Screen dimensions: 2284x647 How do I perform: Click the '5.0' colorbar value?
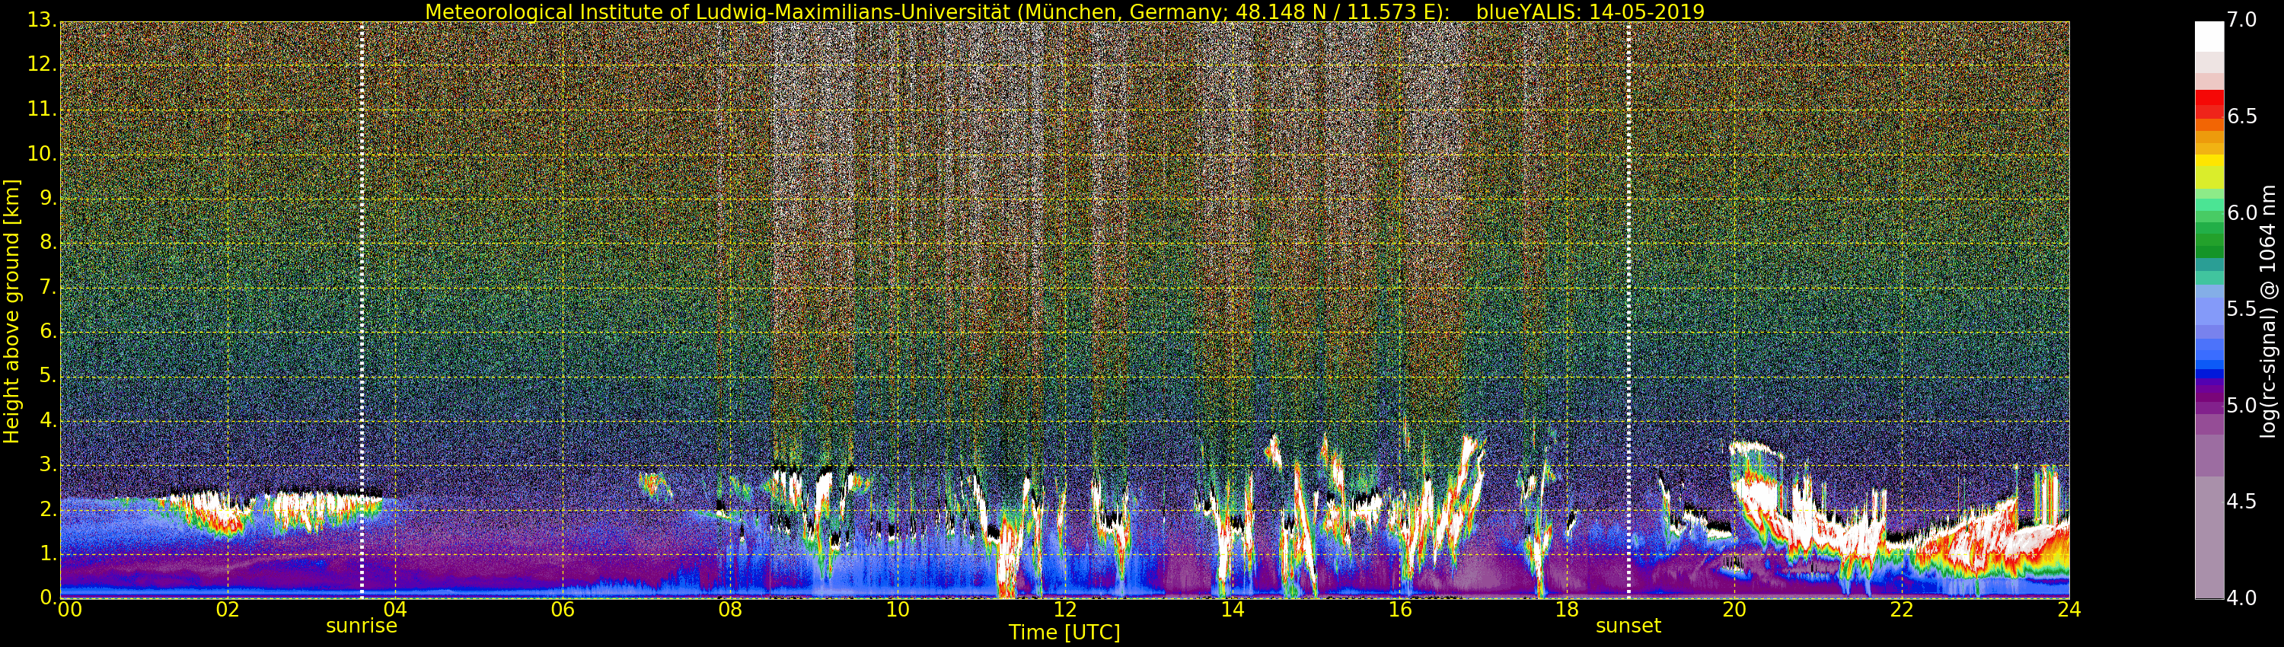pyautogui.click(x=2242, y=405)
